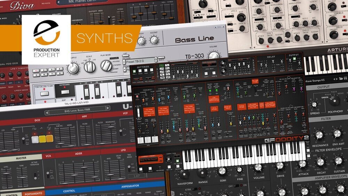Click Keyboard button on TB-303
The height and width of the screenshot is (196, 348).
[x=65, y=92]
